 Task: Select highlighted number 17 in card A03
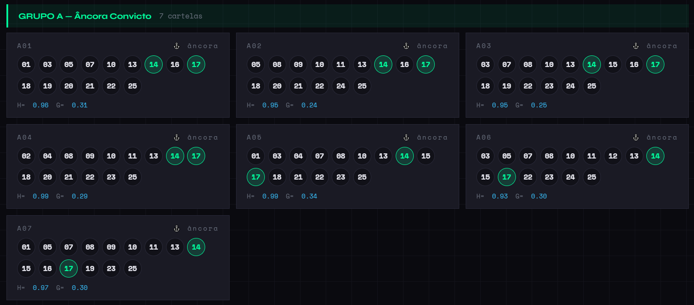click(x=655, y=64)
